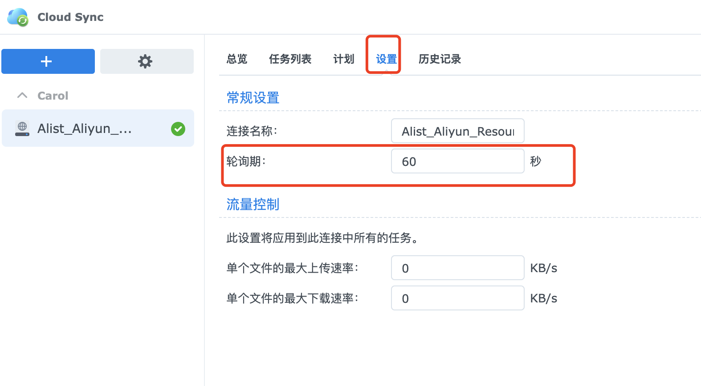The width and height of the screenshot is (701, 386).
Task: Switch to the 总览 tab
Action: pos(236,59)
